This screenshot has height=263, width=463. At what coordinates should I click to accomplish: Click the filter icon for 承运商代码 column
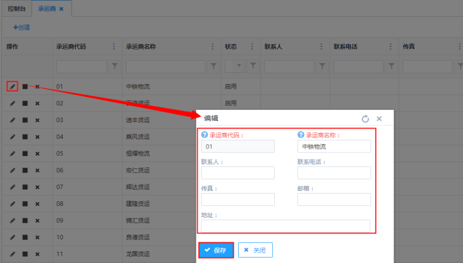115,66
